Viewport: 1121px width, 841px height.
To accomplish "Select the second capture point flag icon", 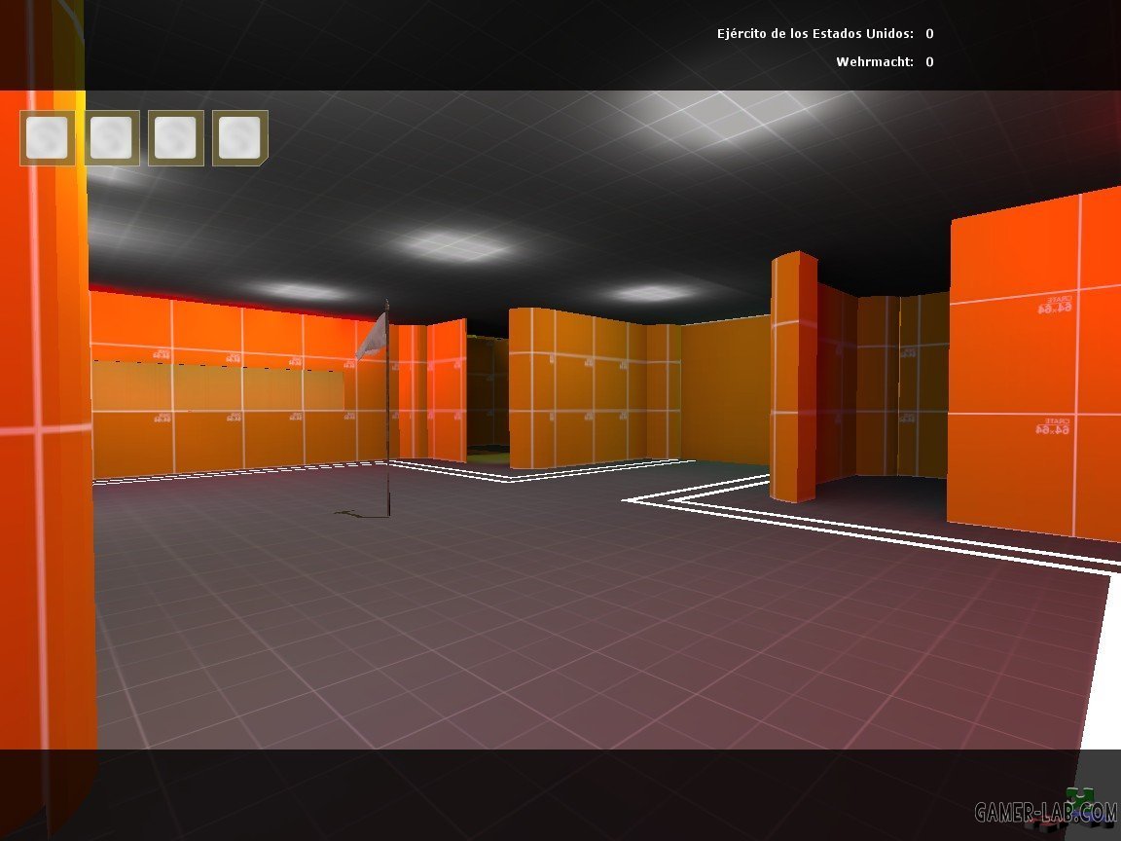I will click(x=112, y=138).
